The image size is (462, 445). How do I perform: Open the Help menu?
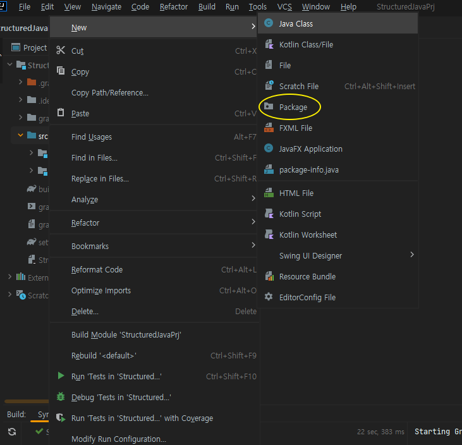coord(349,7)
